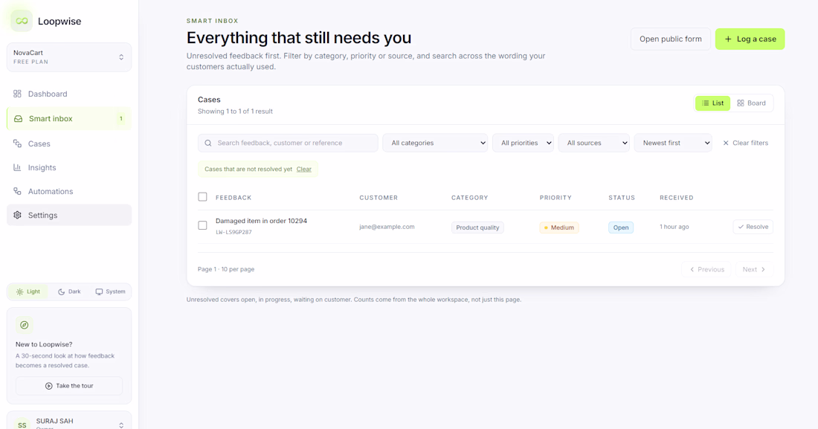The image size is (818, 429).
Task: Click the Log a case button
Action: (750, 39)
